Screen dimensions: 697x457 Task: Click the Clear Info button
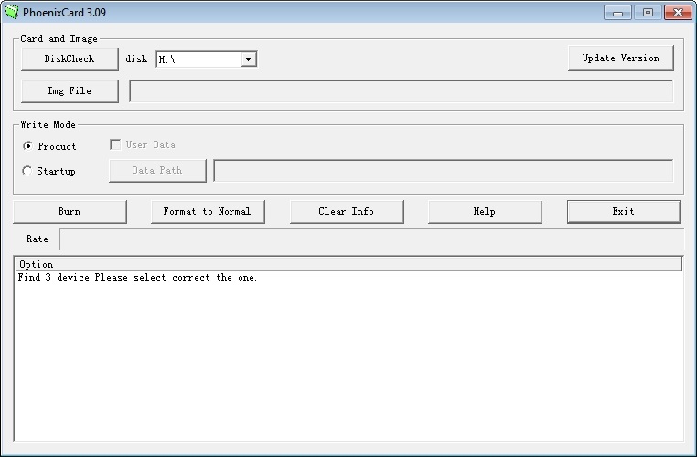[x=347, y=212]
